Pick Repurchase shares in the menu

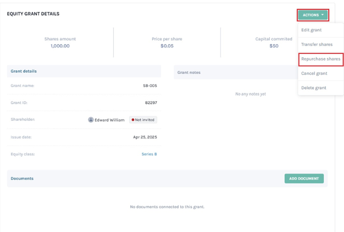coord(321,59)
